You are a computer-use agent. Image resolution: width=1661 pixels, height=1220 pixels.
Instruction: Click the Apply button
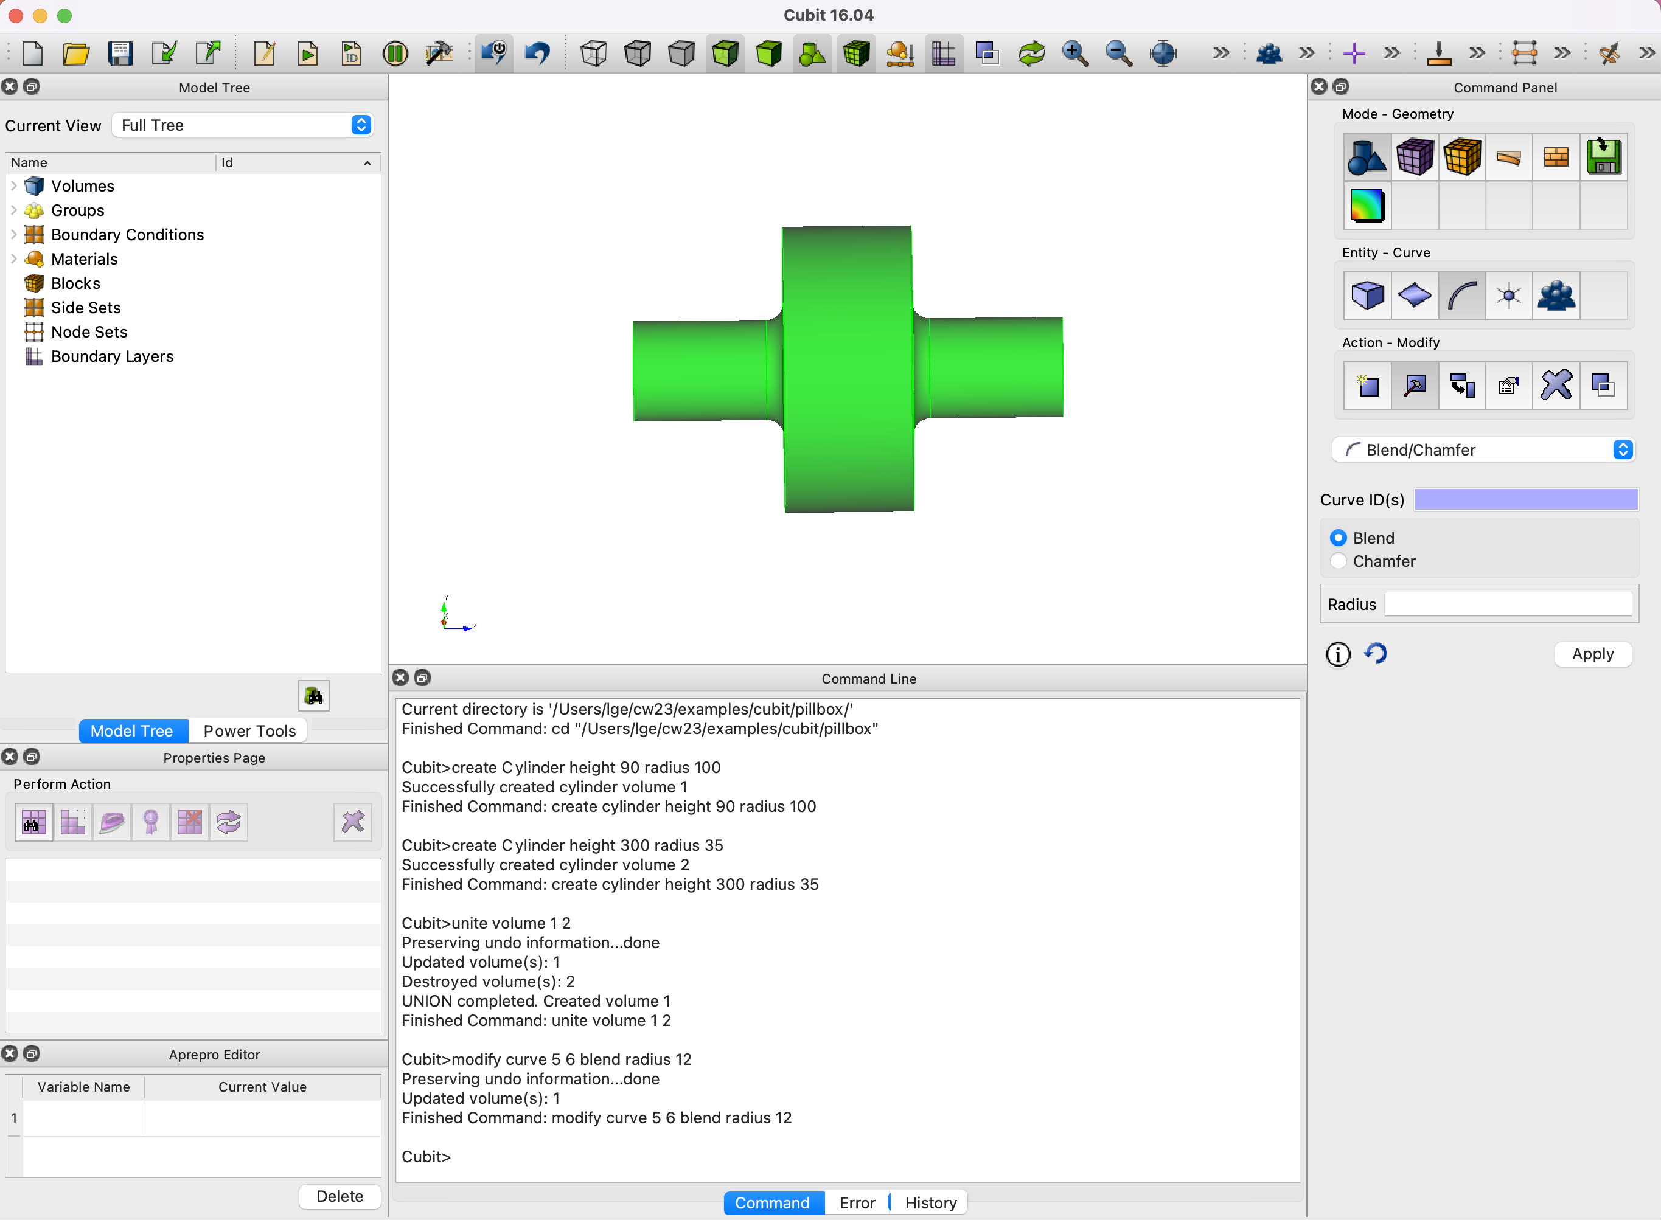(1593, 654)
